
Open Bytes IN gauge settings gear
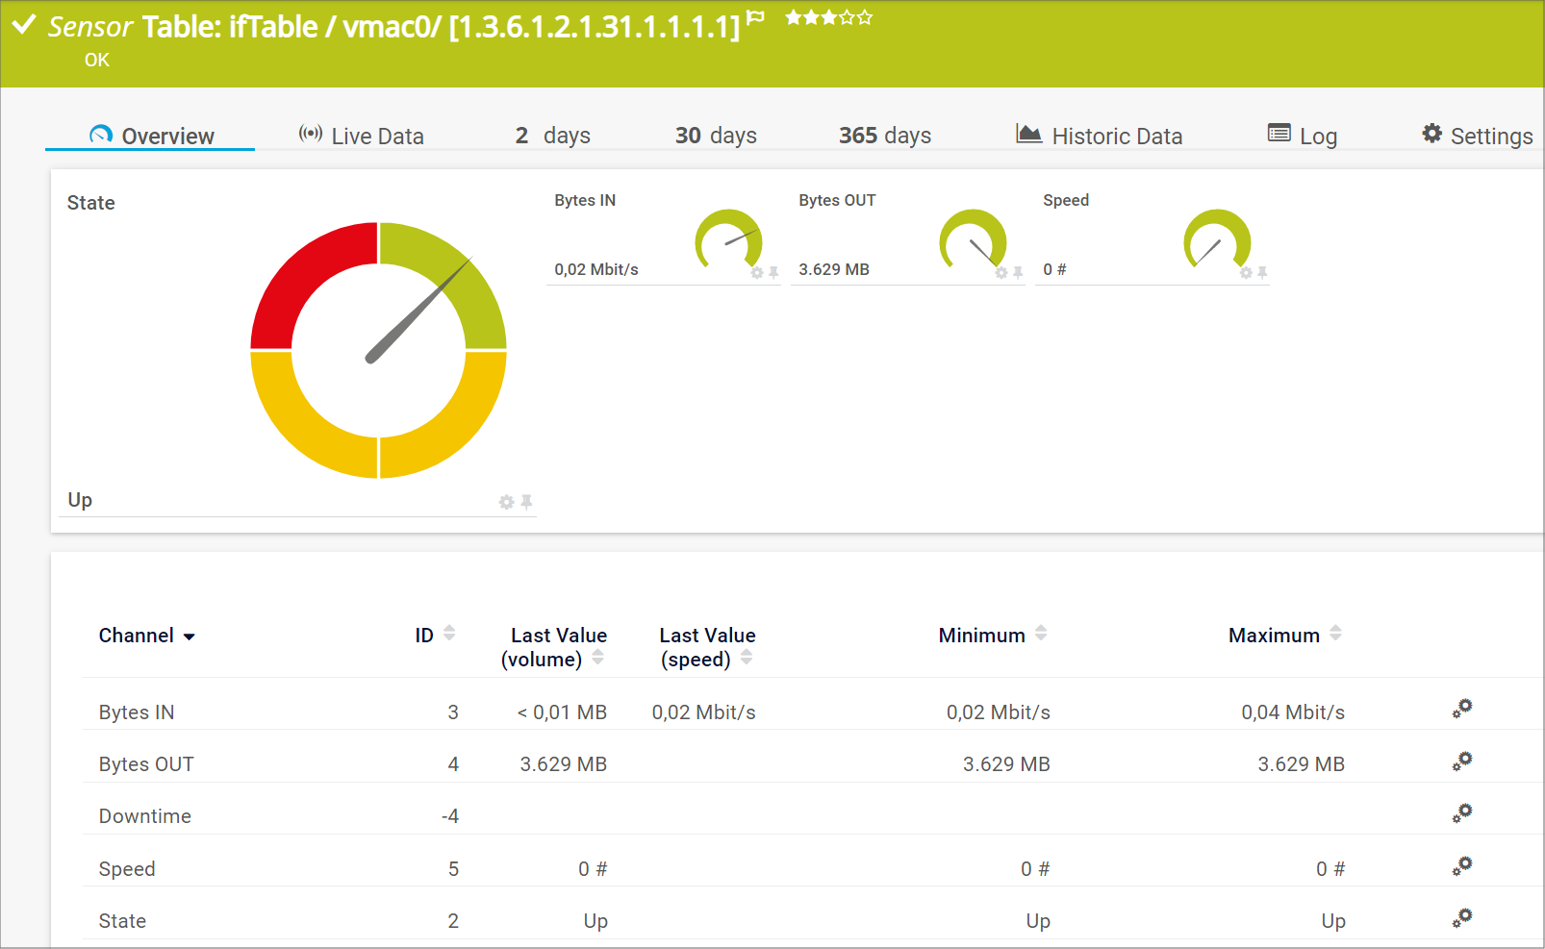[757, 273]
